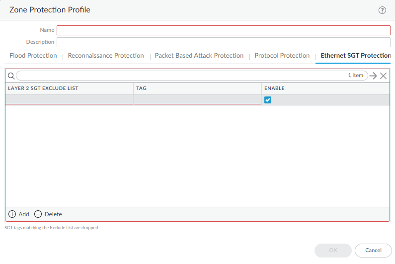Click the Add plus icon
The width and height of the screenshot is (395, 264).
pos(12,214)
